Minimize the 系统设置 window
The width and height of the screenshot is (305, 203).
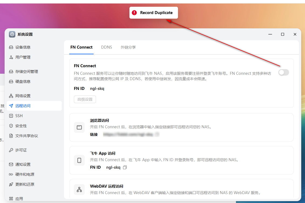pyautogui.click(x=270, y=34)
